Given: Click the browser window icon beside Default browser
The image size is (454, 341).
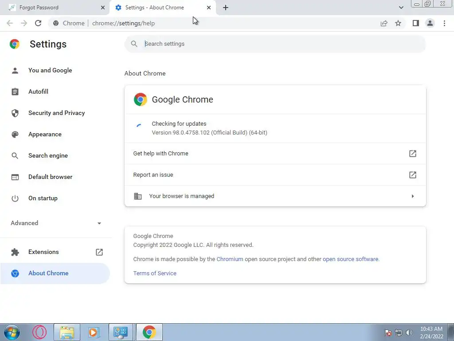Looking at the screenshot, I should [x=15, y=177].
